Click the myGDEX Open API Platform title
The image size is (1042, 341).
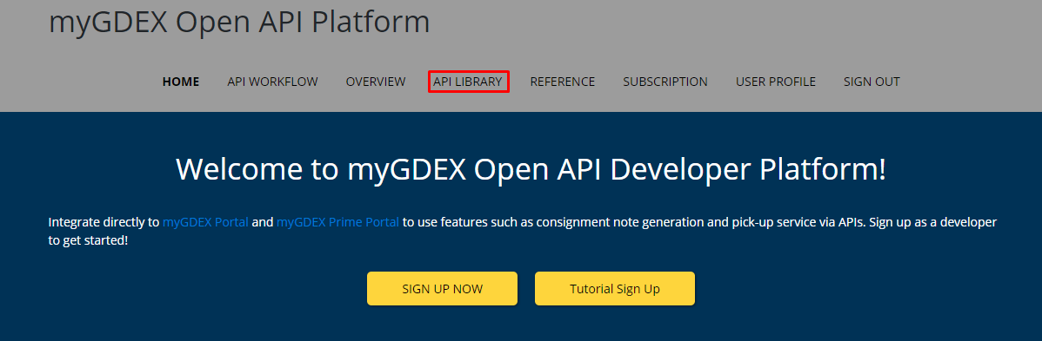coord(239,22)
